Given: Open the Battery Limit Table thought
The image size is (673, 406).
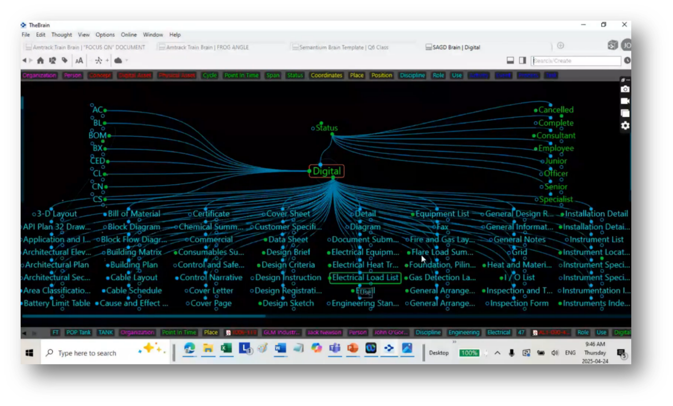Looking at the screenshot, I should (x=57, y=303).
